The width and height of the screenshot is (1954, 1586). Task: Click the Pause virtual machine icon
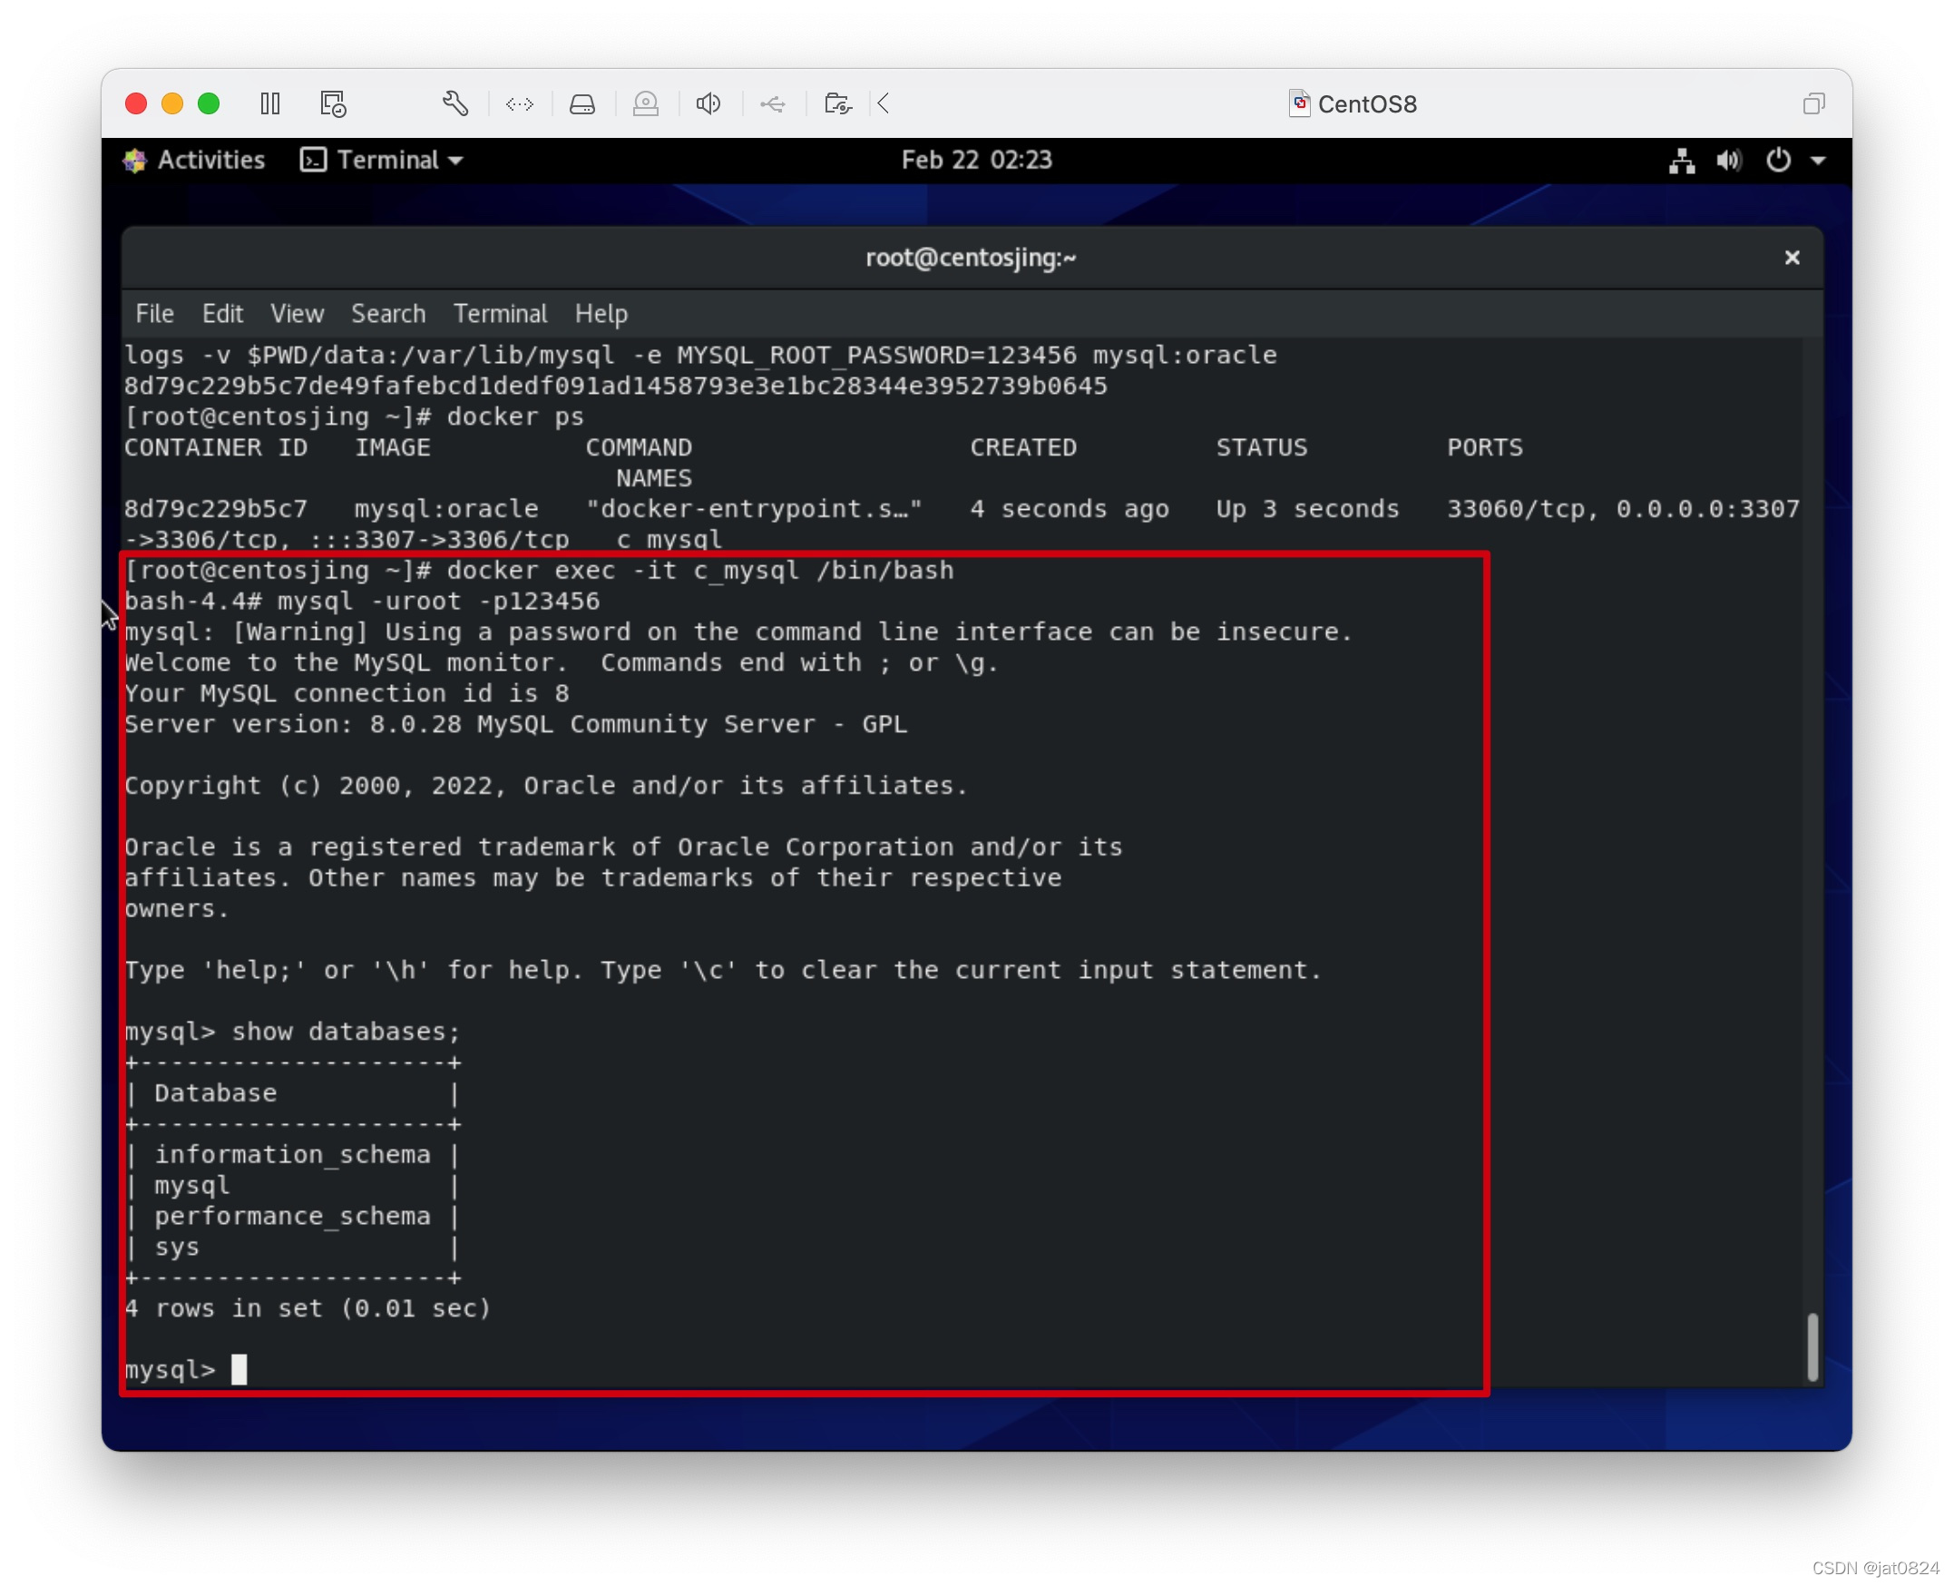[270, 103]
